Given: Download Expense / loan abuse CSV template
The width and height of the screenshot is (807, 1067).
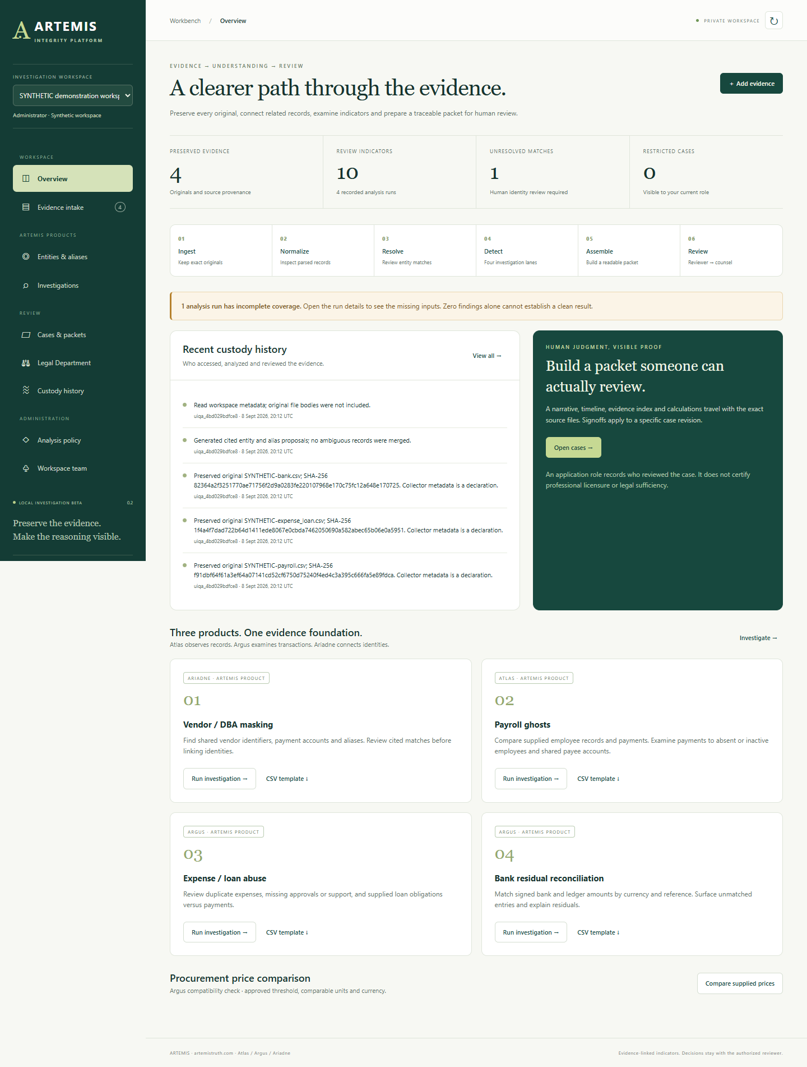Looking at the screenshot, I should (x=287, y=932).
